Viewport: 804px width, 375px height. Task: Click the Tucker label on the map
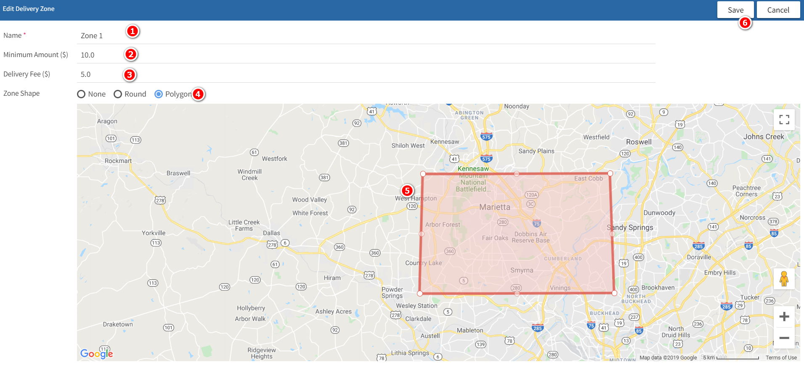(x=750, y=297)
